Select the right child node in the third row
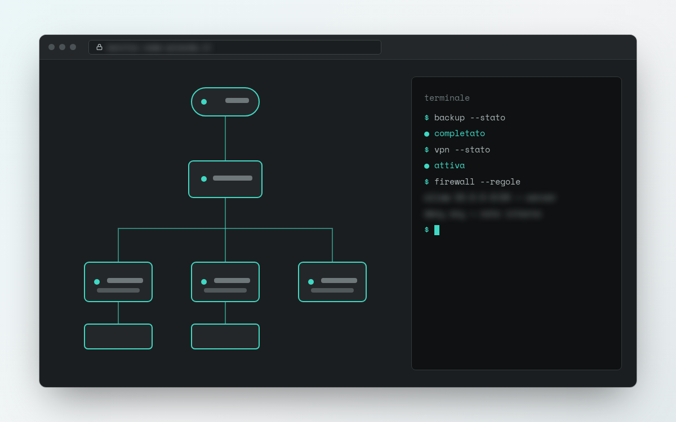The height and width of the screenshot is (422, 676). click(x=332, y=282)
